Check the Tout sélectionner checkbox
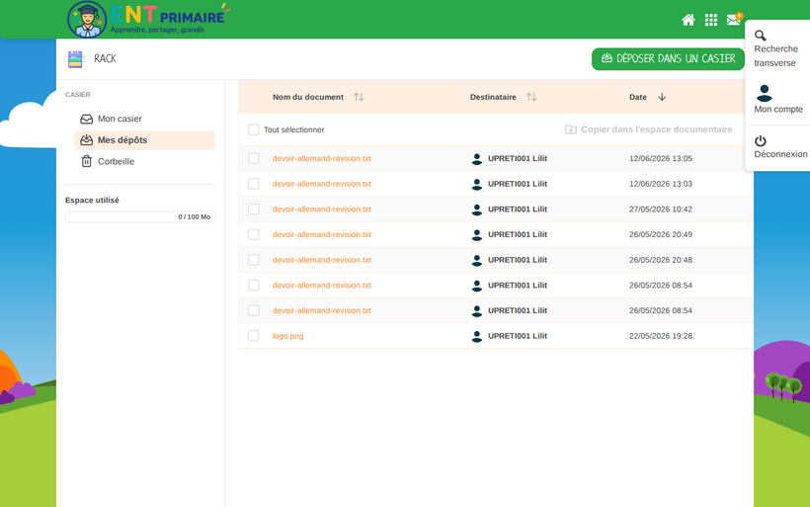810x507 pixels. click(x=253, y=129)
